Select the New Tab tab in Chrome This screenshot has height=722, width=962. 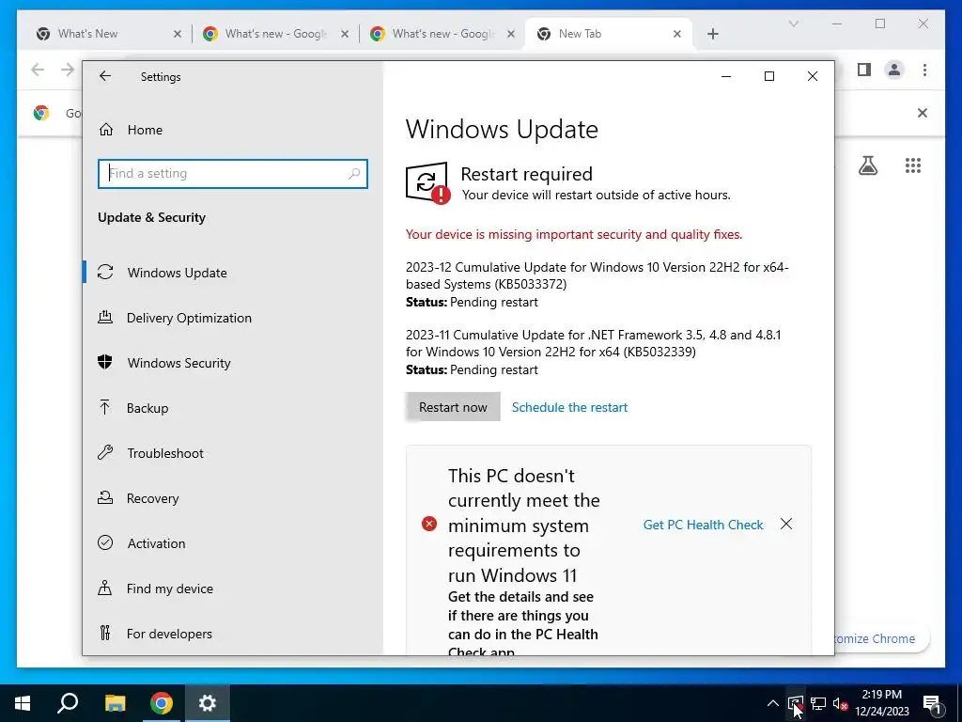pyautogui.click(x=608, y=34)
